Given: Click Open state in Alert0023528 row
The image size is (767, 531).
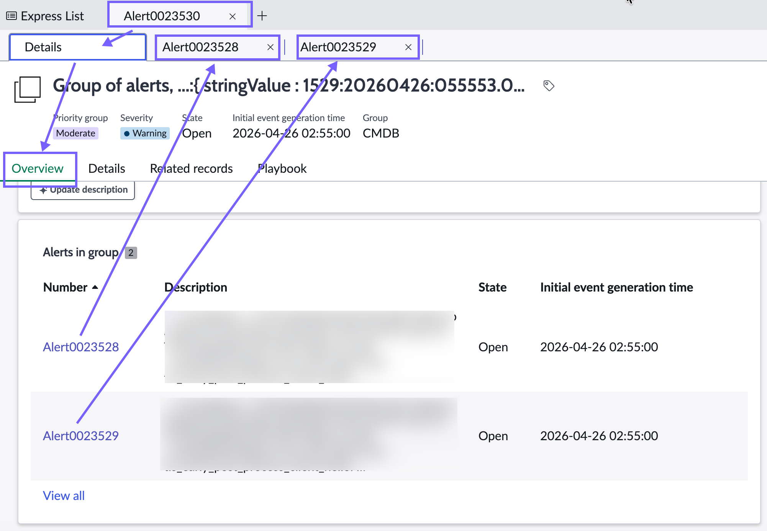Looking at the screenshot, I should tap(493, 347).
